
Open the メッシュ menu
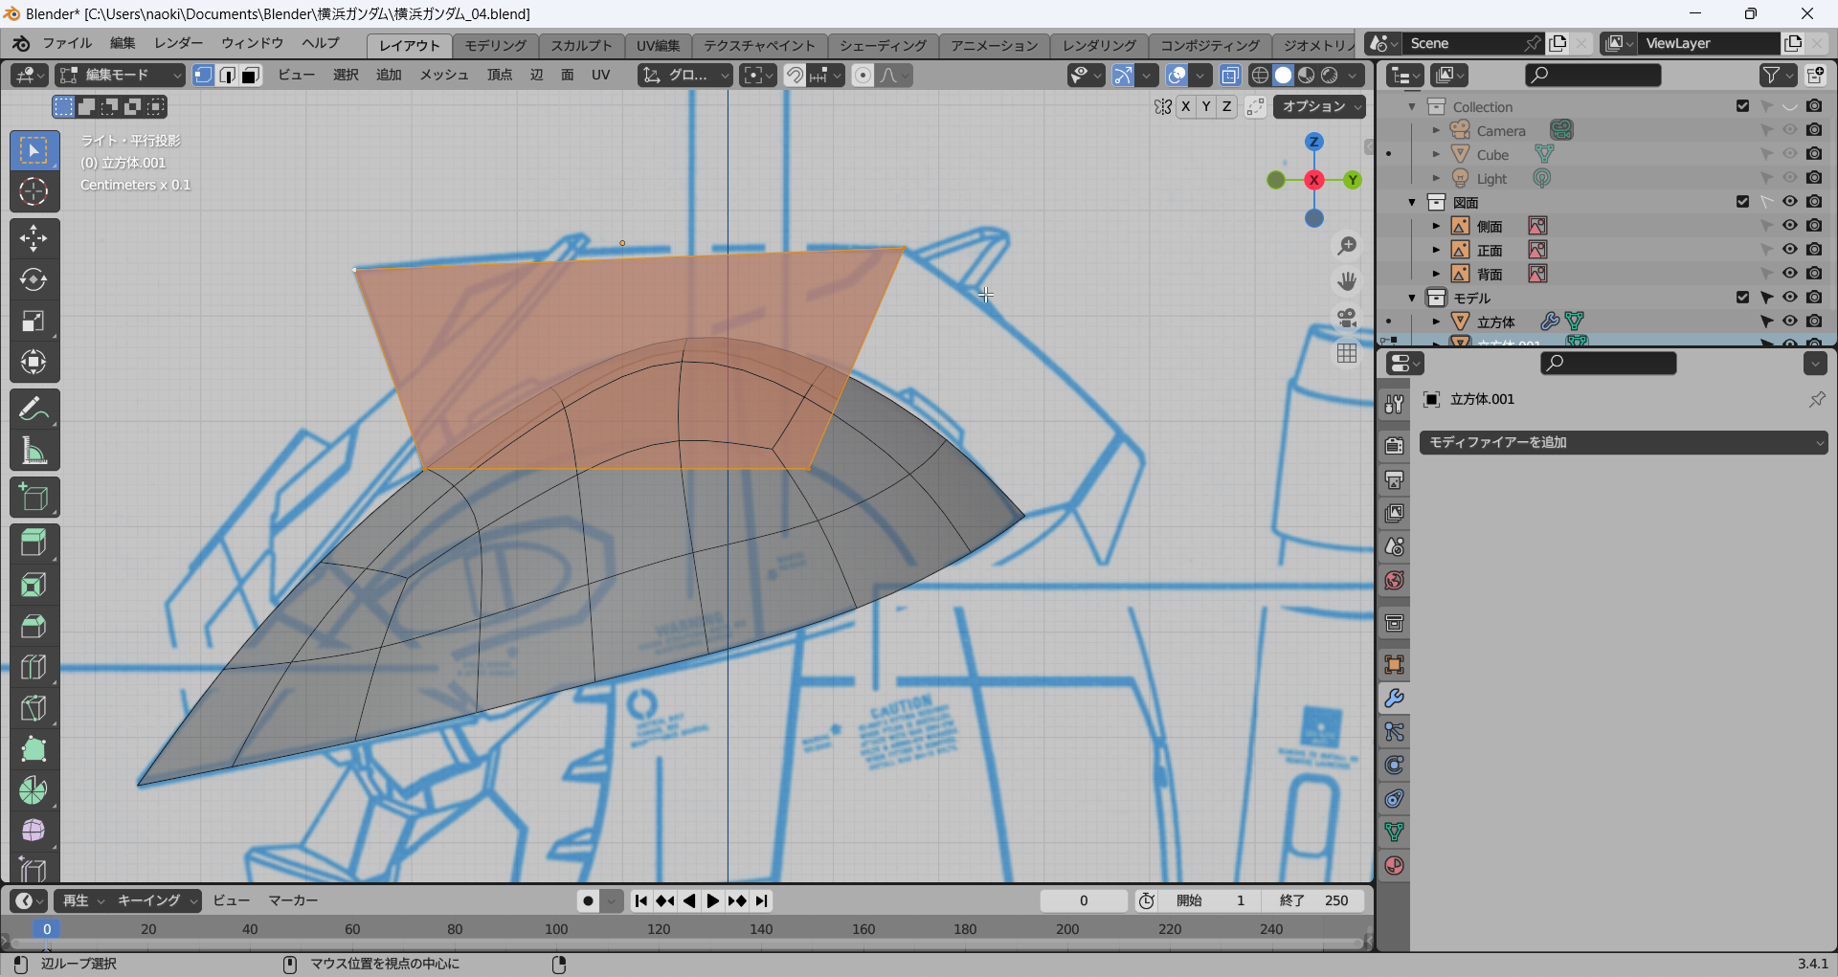[x=444, y=75]
